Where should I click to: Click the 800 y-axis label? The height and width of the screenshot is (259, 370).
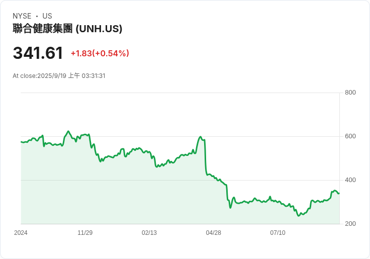point(350,93)
